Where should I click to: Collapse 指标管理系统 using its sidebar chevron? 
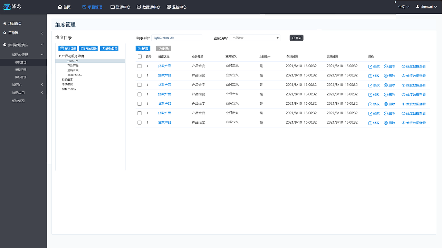[42, 45]
